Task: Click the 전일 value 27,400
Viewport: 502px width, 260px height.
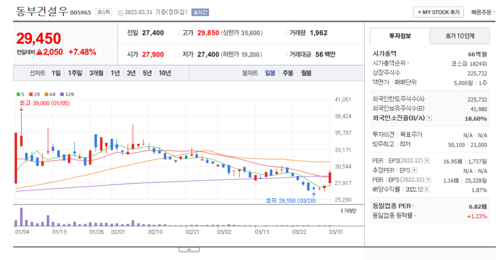Action: 153,33
